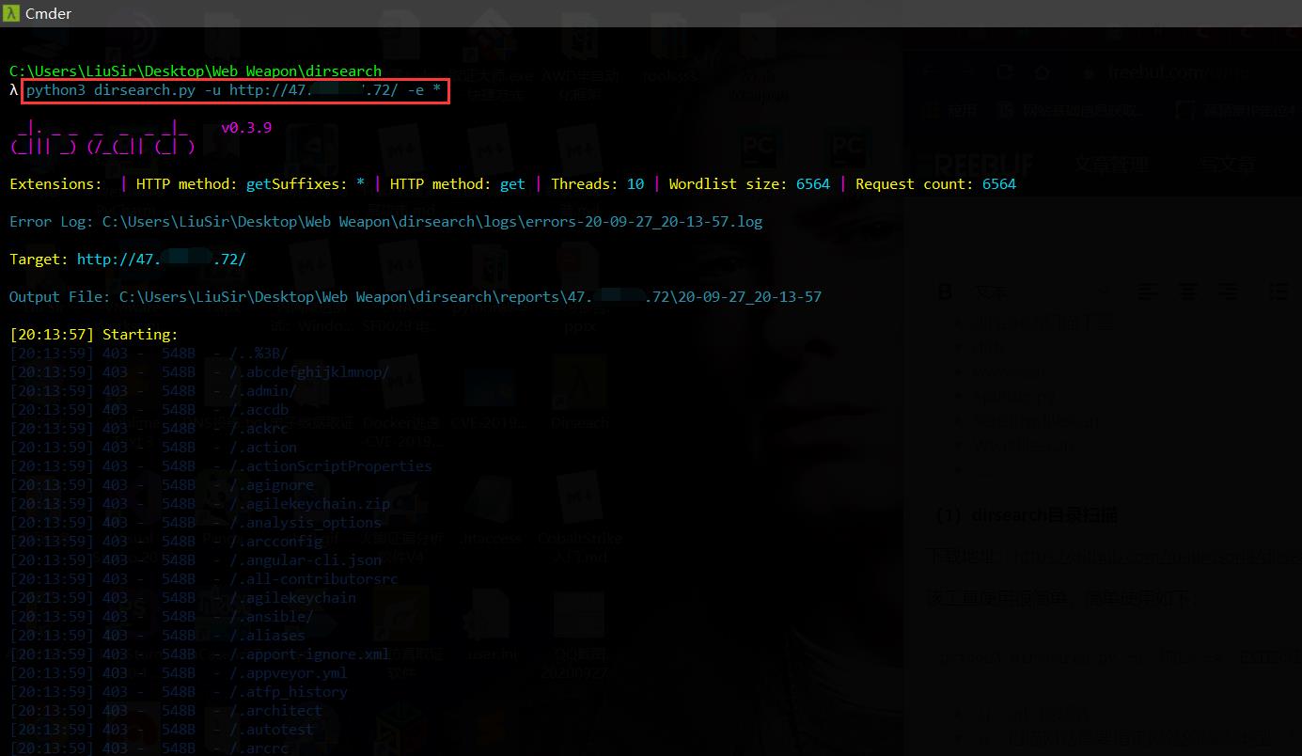Click the '[20:13:57] Starting:' line
This screenshot has width=1302, height=756.
[94, 335]
